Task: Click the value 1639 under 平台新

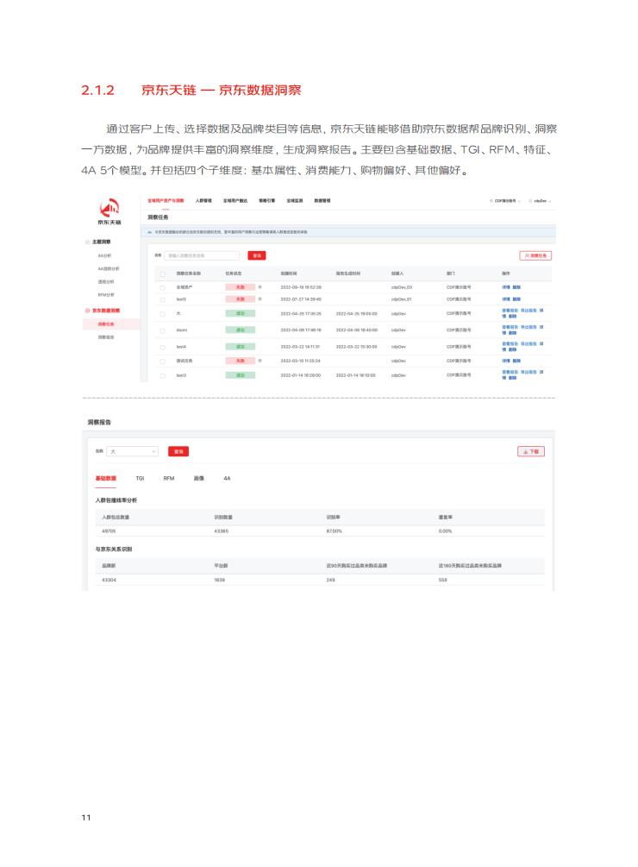Action: pos(219,580)
